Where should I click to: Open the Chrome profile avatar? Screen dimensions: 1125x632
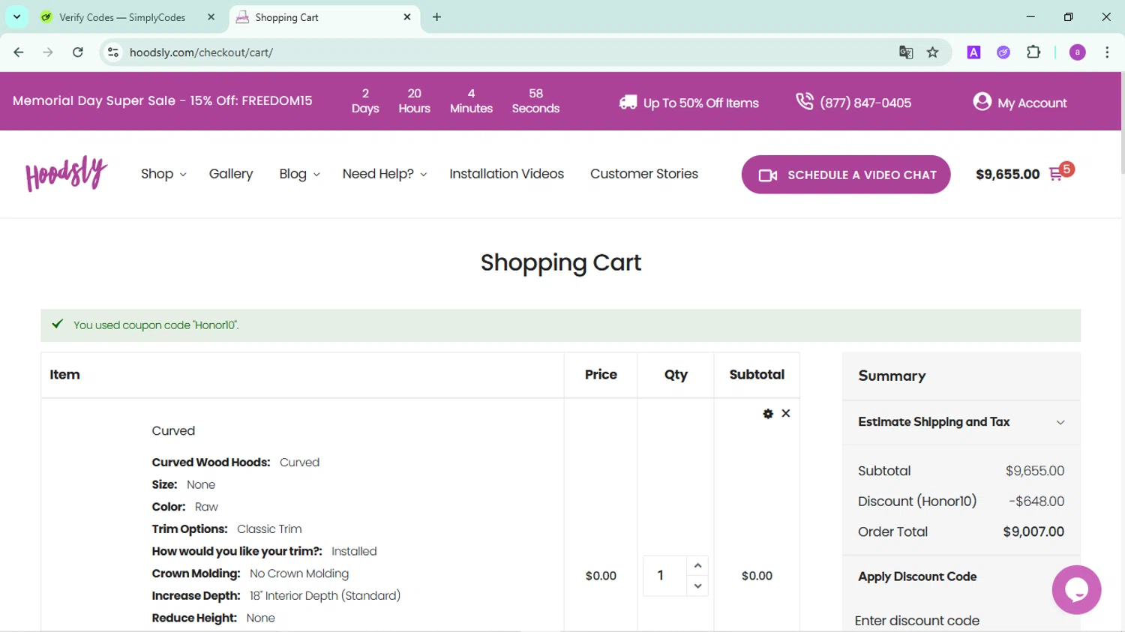[1078, 52]
